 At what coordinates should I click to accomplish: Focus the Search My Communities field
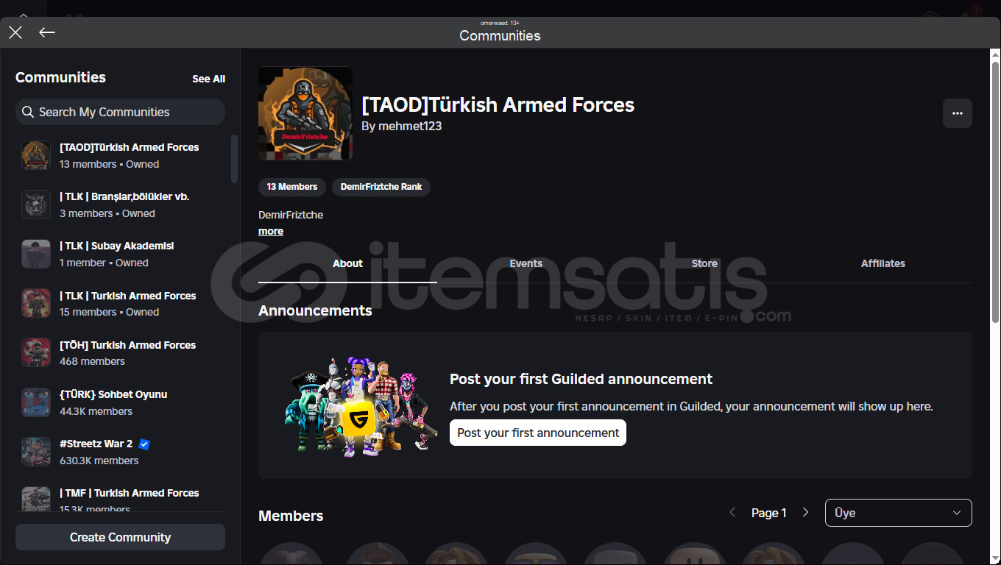pos(120,112)
